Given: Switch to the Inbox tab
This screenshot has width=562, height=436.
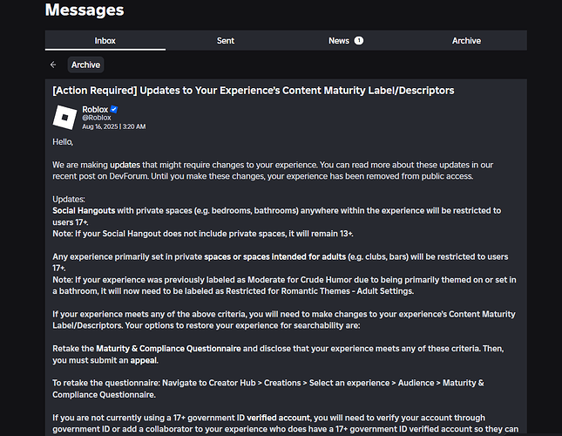Looking at the screenshot, I should click(105, 40).
